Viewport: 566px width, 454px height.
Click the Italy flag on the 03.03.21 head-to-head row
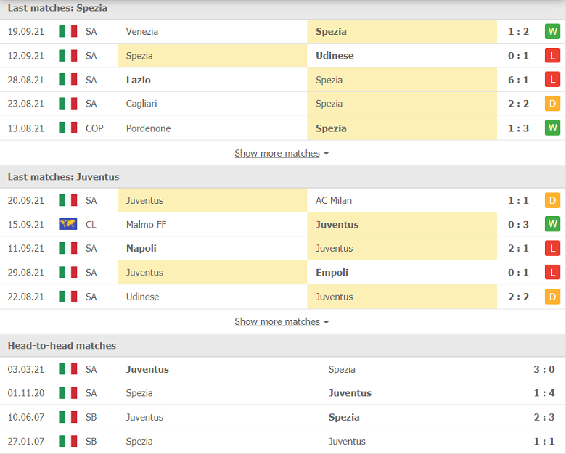68,369
